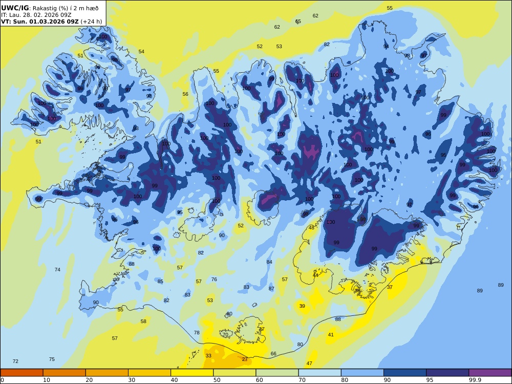The image size is (512, 384).
Task: Click the value '54' north of the Westfjords
Action: (x=141, y=52)
